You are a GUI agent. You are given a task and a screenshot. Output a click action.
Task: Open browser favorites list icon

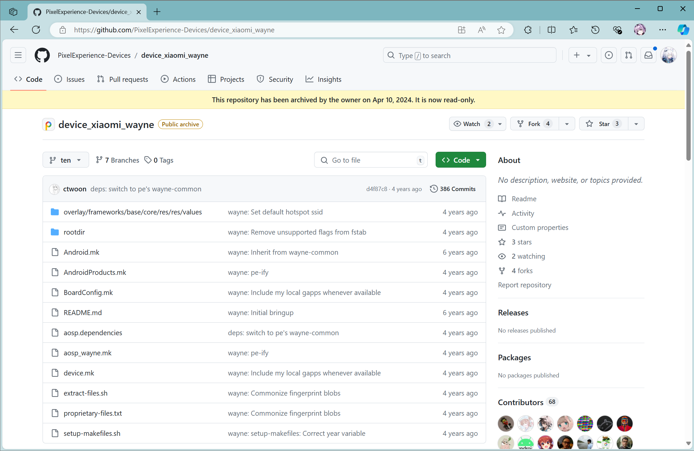click(x=574, y=30)
